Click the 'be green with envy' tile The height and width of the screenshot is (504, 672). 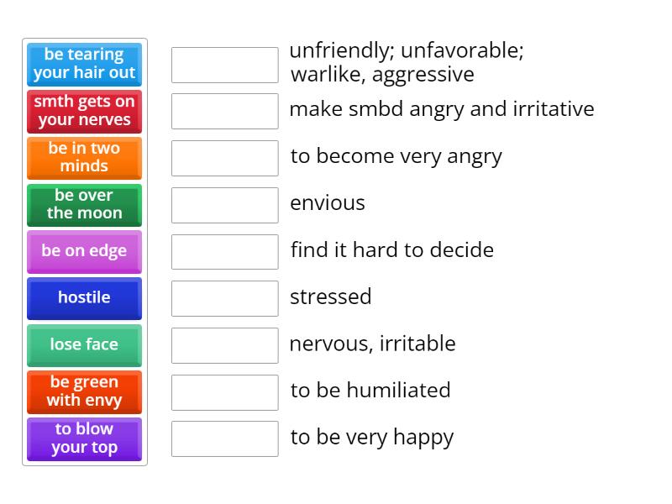[x=84, y=391]
